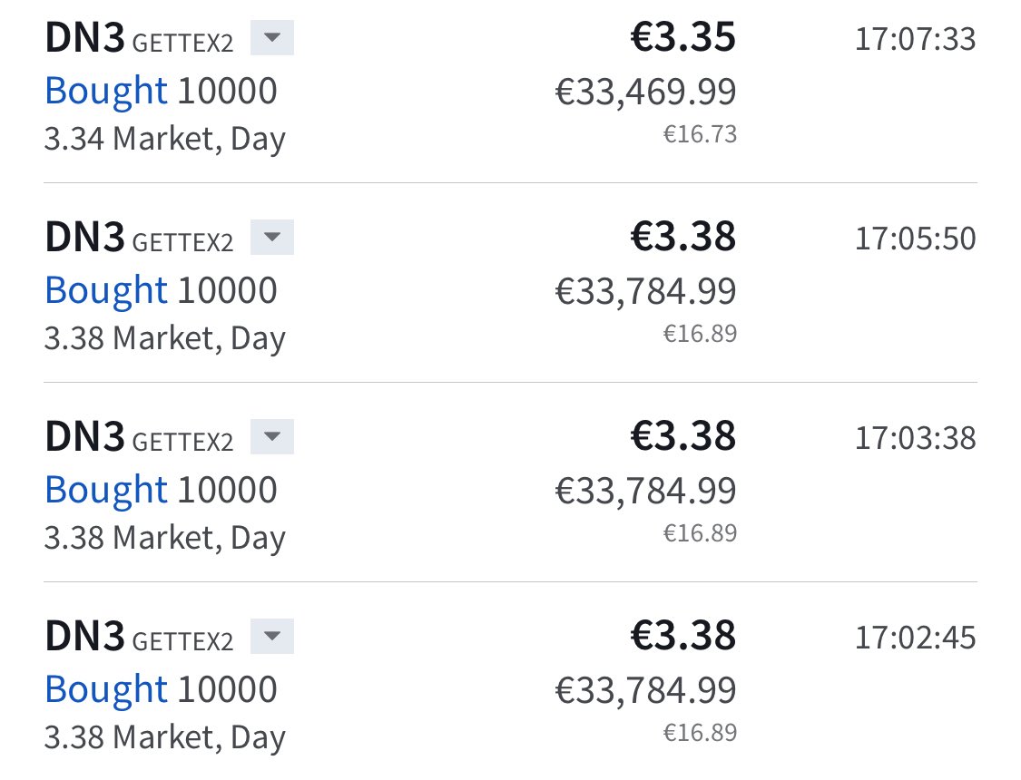Open DN3 symbol in the 17:07:33 trade

(x=84, y=38)
